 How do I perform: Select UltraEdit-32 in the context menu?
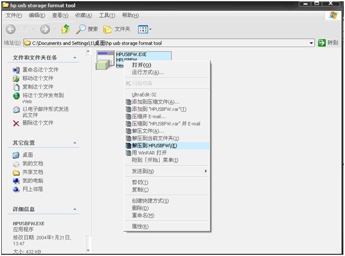point(167,95)
